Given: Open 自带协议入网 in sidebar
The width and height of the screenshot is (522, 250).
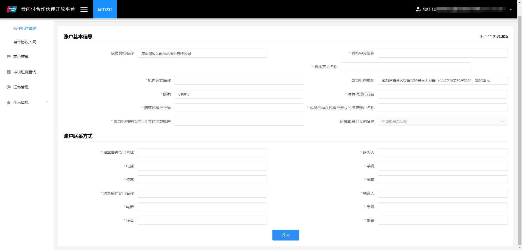Looking at the screenshot, I should pyautogui.click(x=25, y=42).
